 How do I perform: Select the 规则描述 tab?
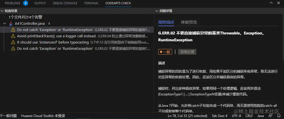coord(166,22)
